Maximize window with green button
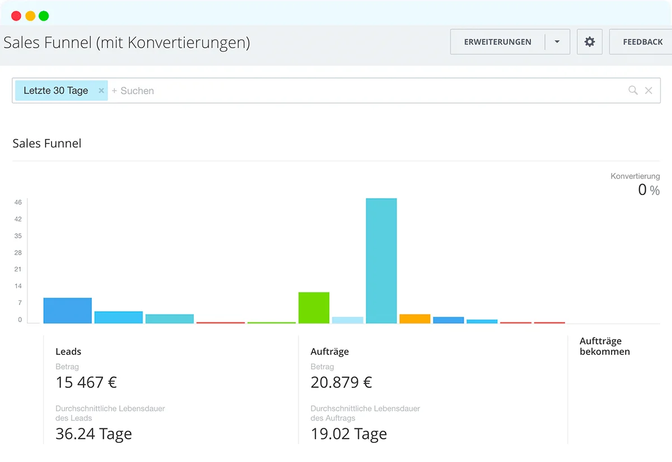This screenshot has width=672, height=462. 44,16
